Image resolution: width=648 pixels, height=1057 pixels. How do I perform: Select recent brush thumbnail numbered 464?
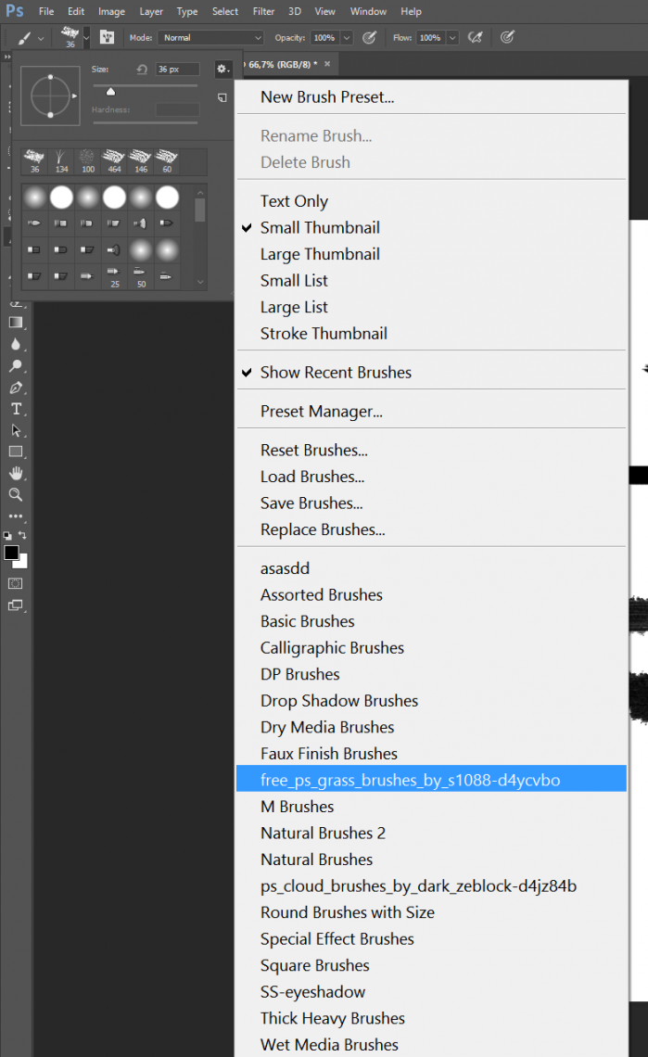tap(114, 161)
